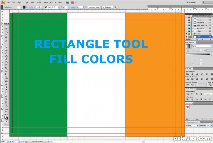Select the Eyedropper tool
The width and height of the screenshot is (213, 143).
tap(6, 90)
